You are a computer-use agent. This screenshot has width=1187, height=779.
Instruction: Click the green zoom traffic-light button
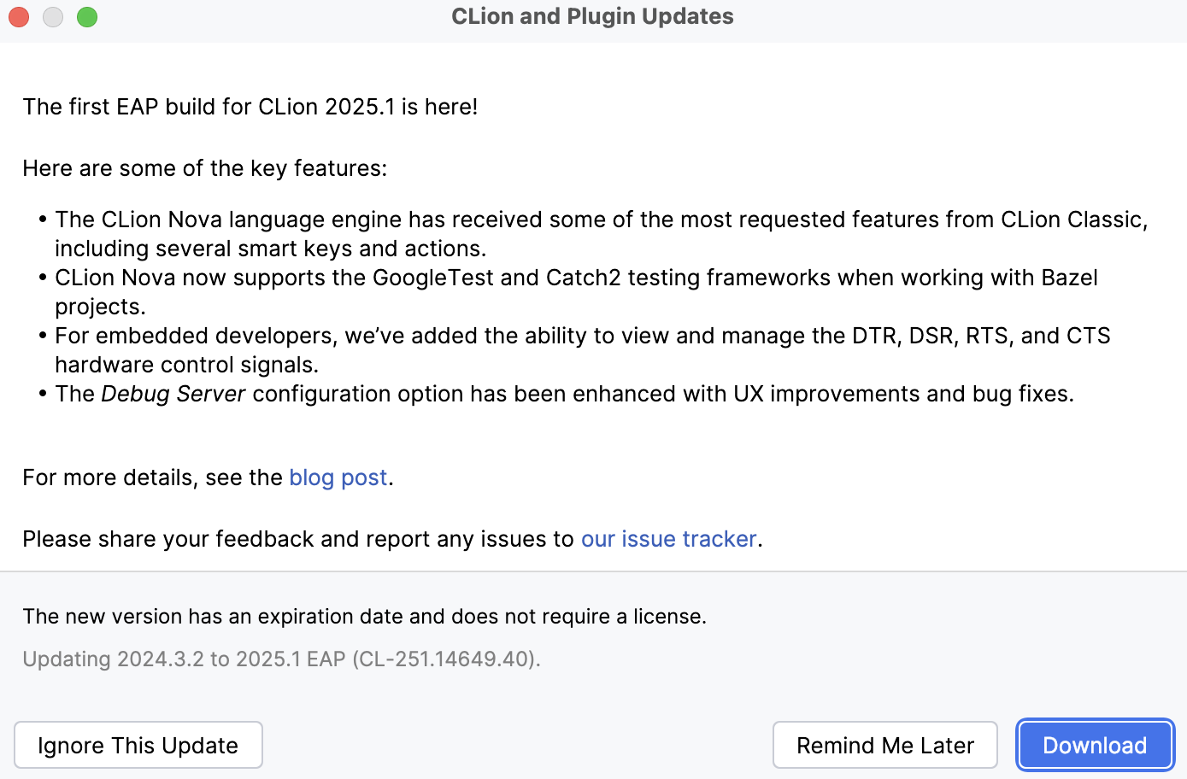(x=86, y=16)
